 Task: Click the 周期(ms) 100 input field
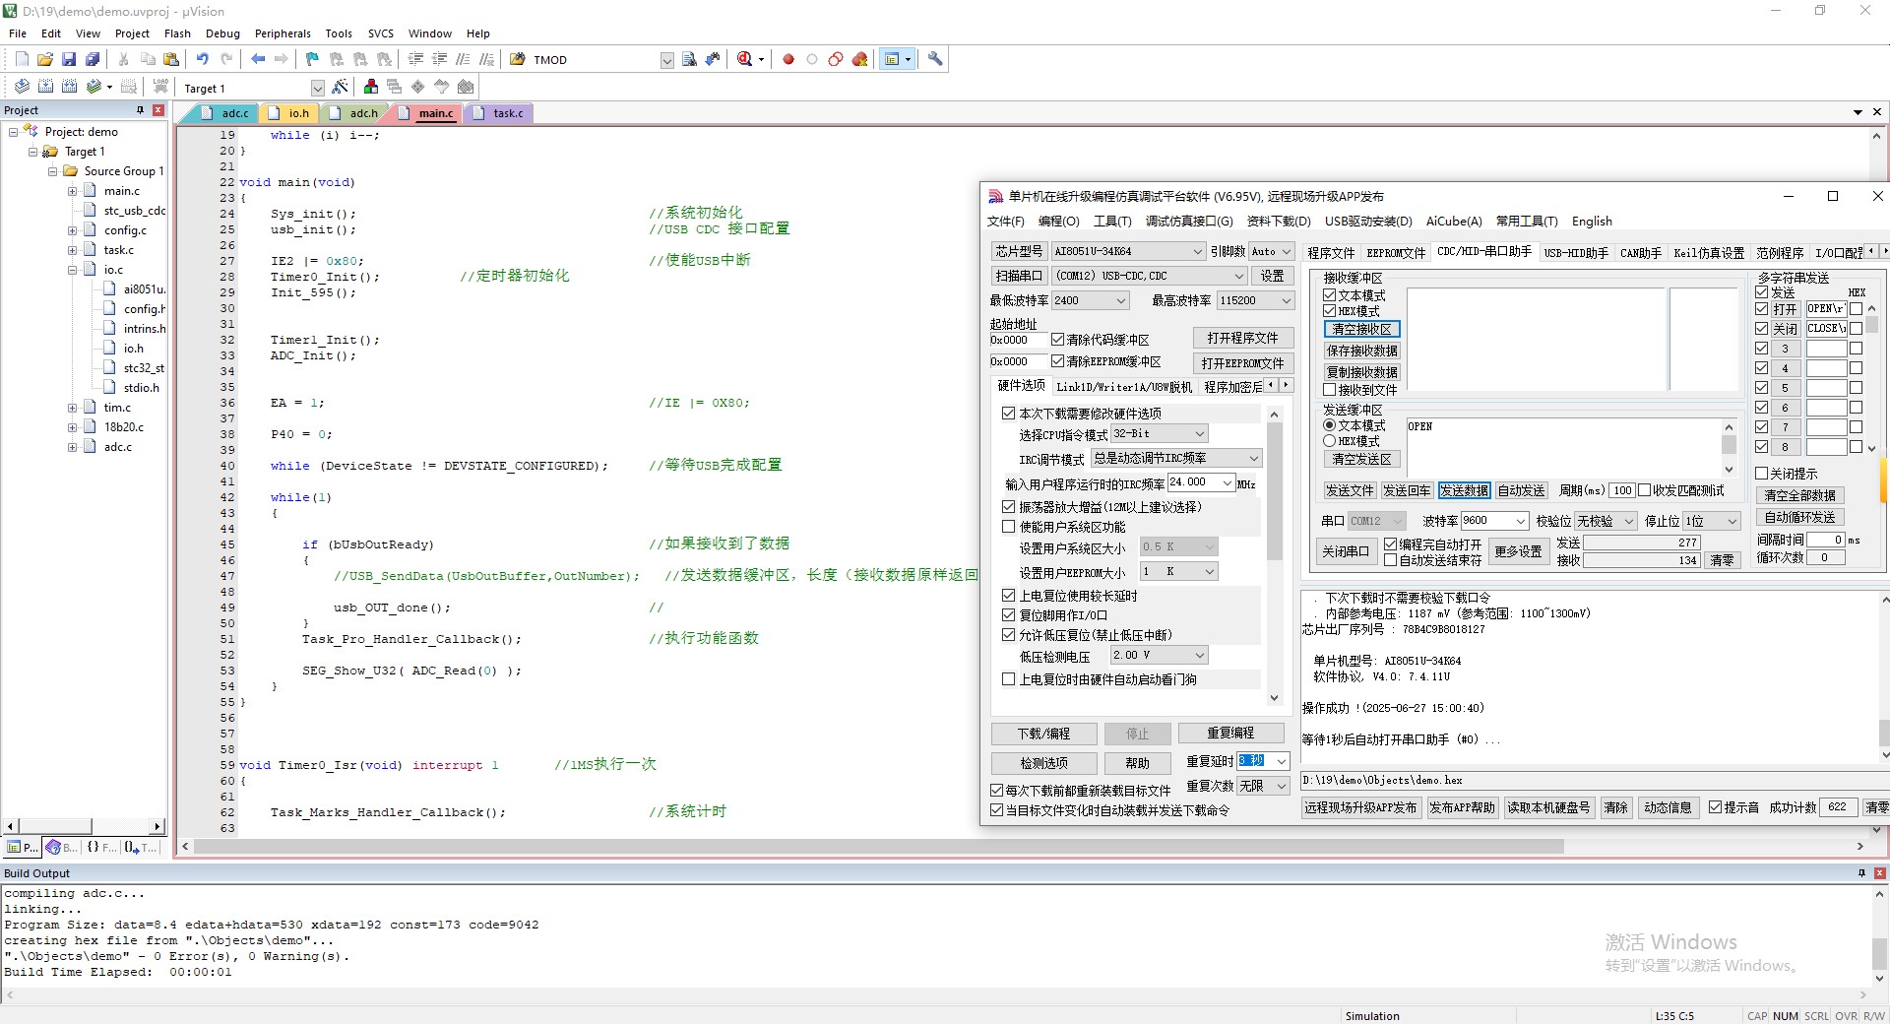tap(1623, 490)
